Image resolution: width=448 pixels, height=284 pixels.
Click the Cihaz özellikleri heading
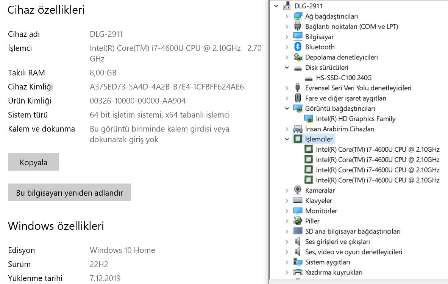(46, 10)
